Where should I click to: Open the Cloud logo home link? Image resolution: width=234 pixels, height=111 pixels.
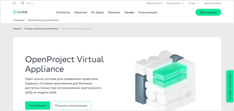pyautogui.click(x=20, y=12)
